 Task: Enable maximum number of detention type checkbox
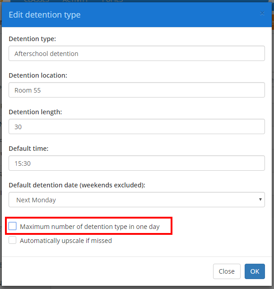tap(13, 226)
